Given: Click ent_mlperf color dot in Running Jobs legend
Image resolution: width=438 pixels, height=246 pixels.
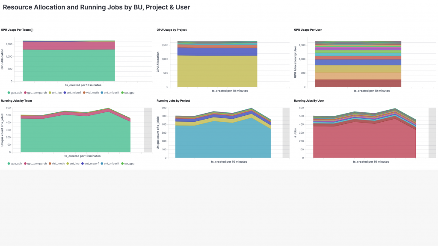Looking at the screenshot, I should [83, 164].
